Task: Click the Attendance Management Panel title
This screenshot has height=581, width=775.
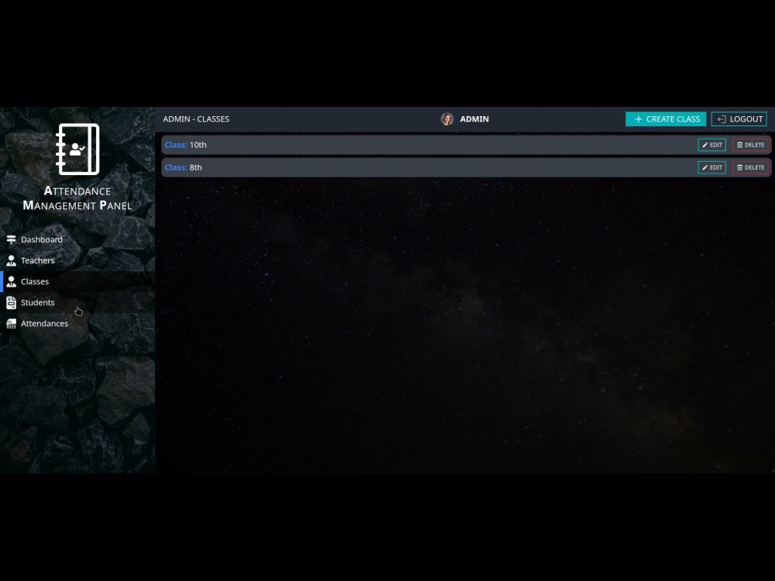Action: 77,198
